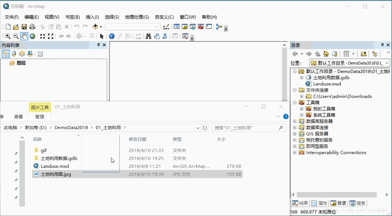Select the 图层 data frame

click(x=21, y=63)
